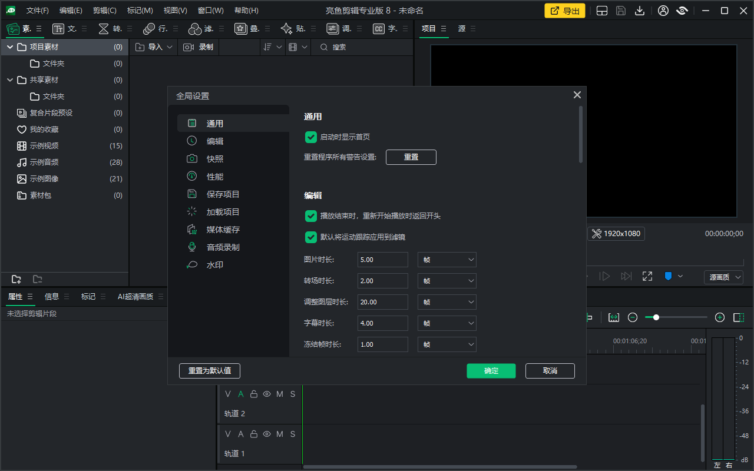Image resolution: width=754 pixels, height=471 pixels.
Task: Click the filters icon (滤)
Action: pyautogui.click(x=194, y=29)
